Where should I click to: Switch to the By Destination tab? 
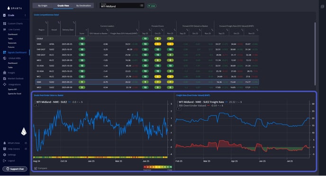[x=83, y=6]
